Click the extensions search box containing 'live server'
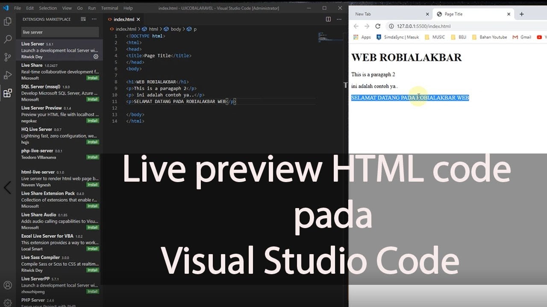547x307 pixels. pyautogui.click(x=60, y=32)
